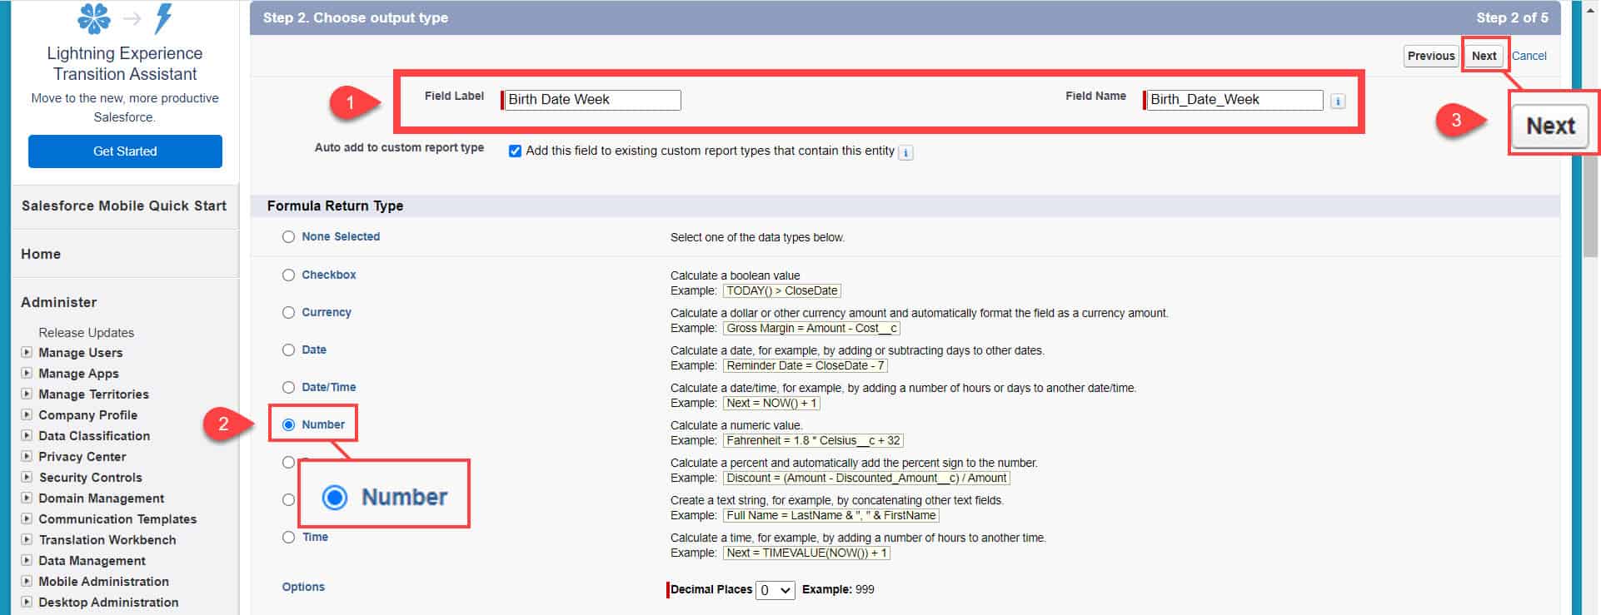Expand Desktop Administration section

click(27, 603)
